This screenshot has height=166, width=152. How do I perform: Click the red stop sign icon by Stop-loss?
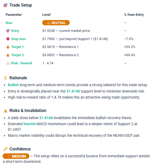click(8, 39)
